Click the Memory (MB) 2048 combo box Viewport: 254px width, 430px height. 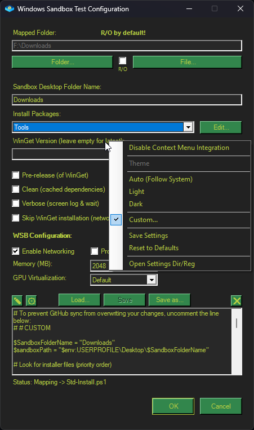coord(100,266)
